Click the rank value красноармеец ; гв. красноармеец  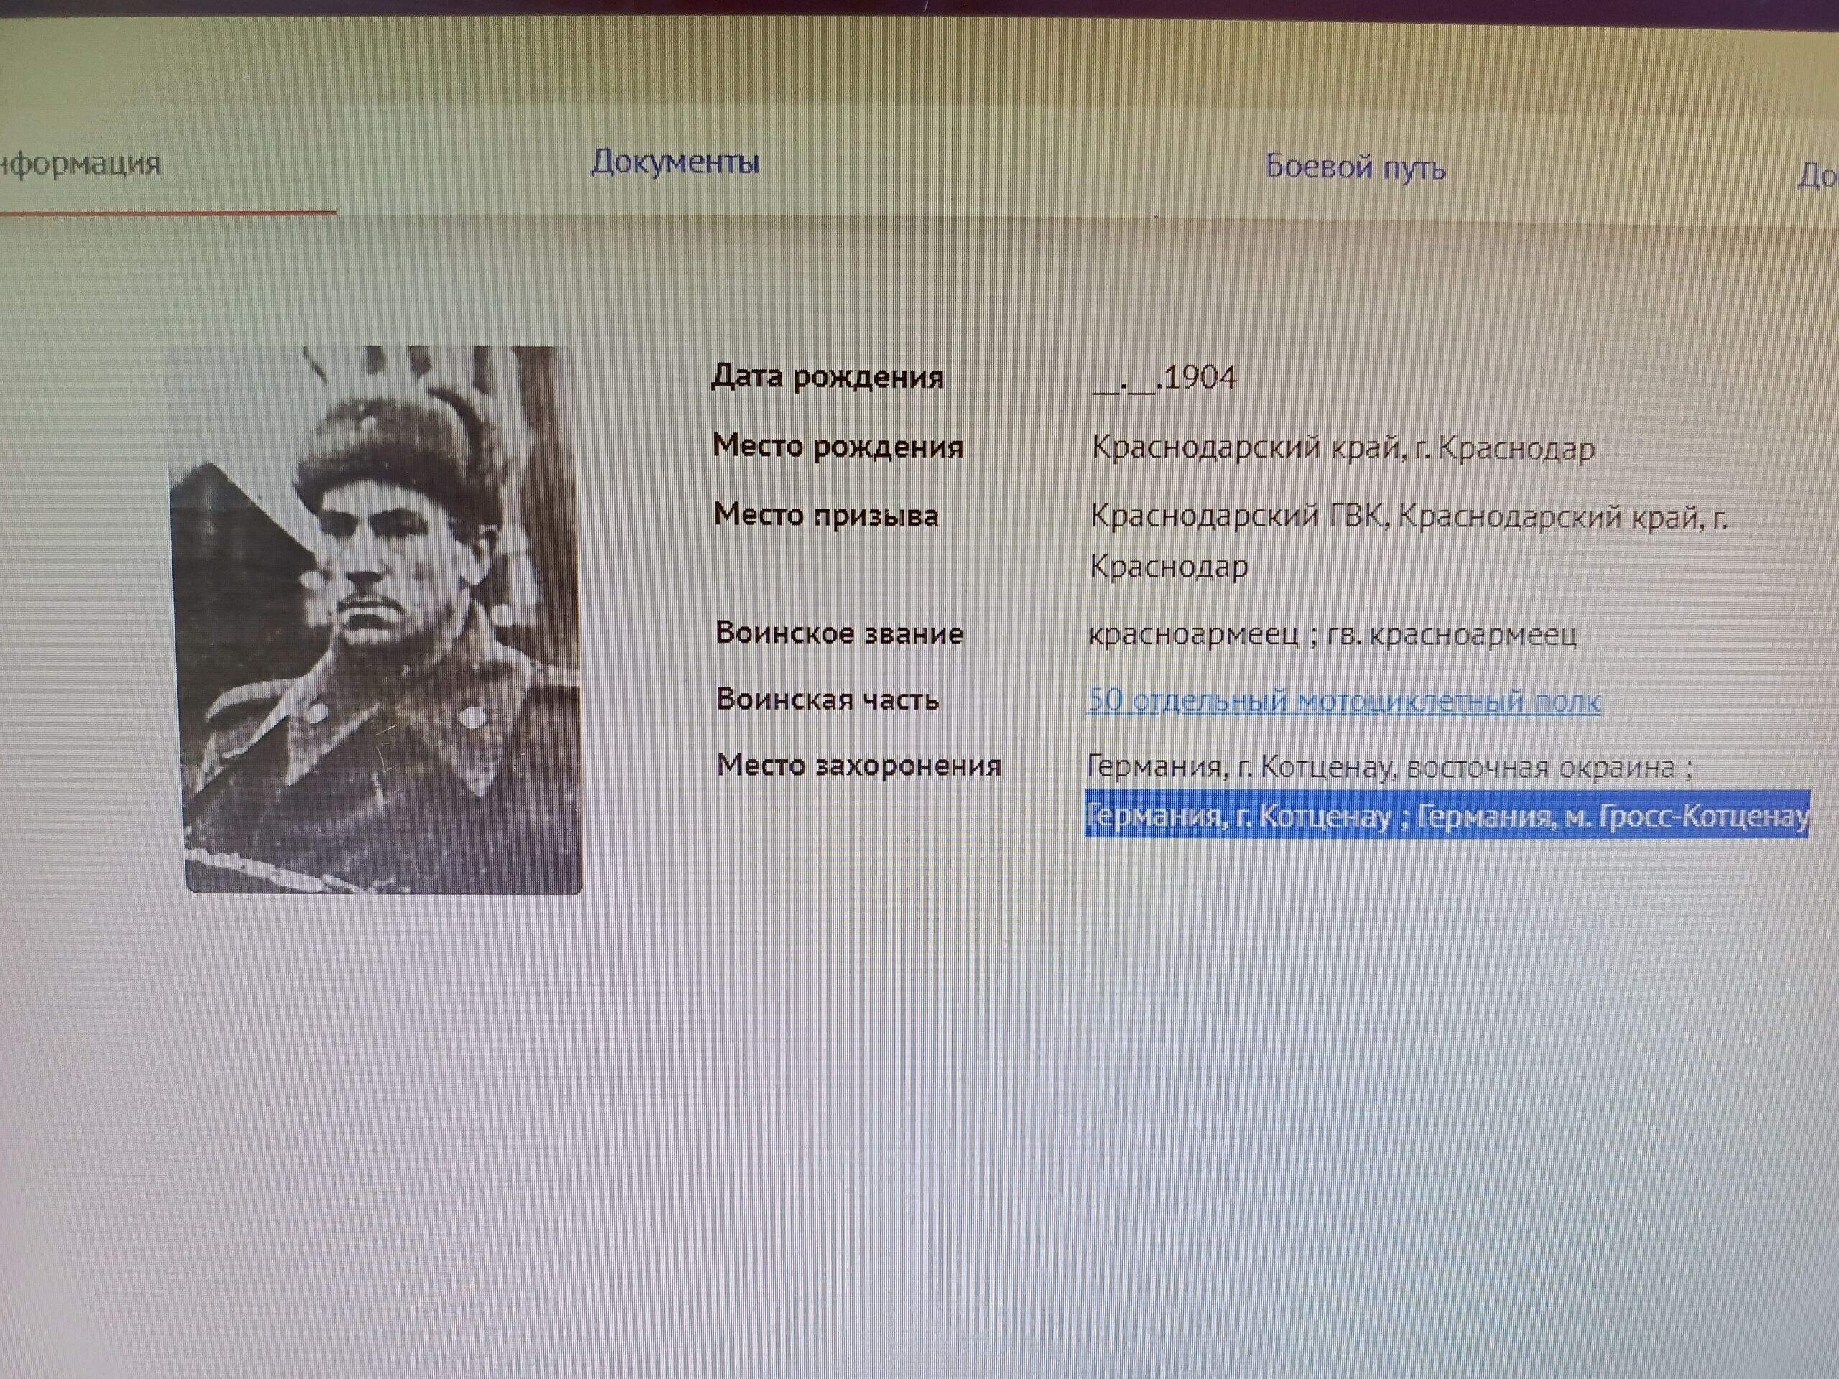1332,635
